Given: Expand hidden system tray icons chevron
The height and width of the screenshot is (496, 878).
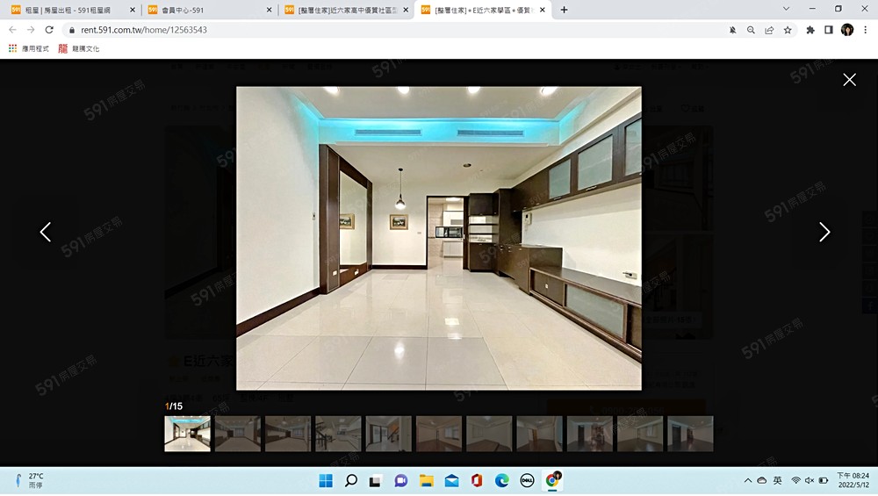Looking at the screenshot, I should tap(747, 480).
